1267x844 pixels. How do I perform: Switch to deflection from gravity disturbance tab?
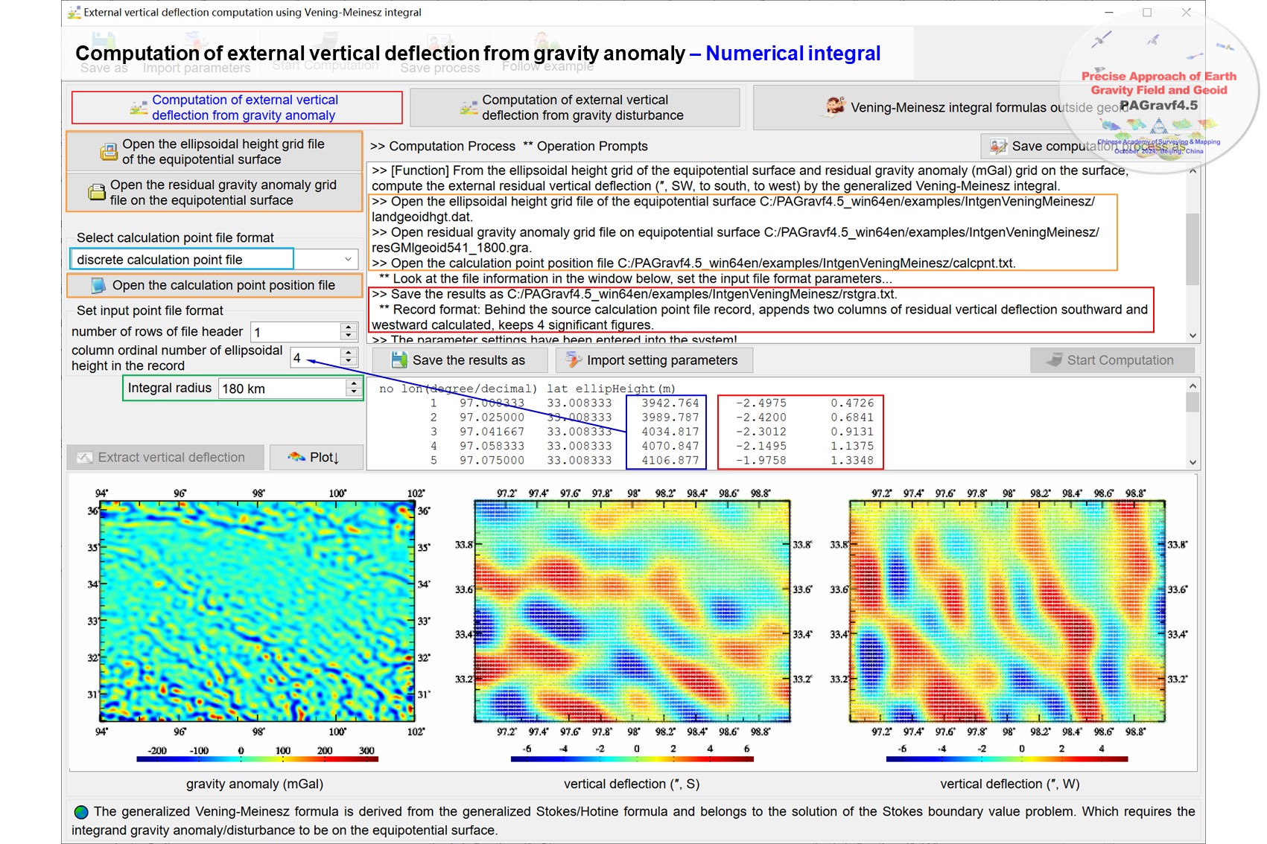(574, 107)
